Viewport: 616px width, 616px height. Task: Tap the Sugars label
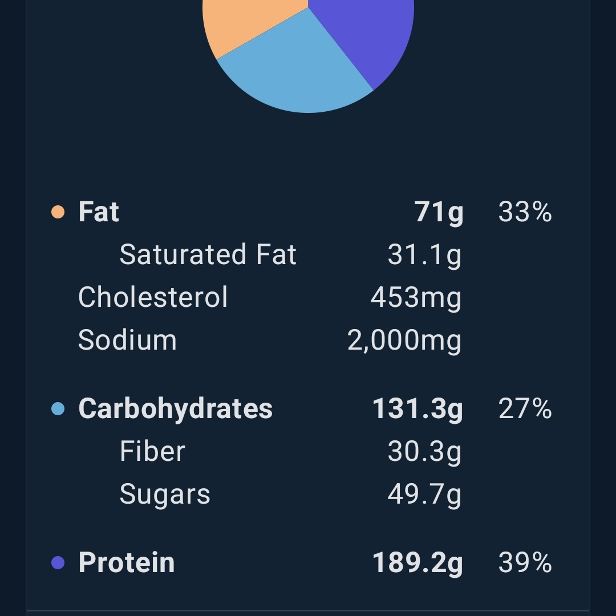pyautogui.click(x=165, y=494)
